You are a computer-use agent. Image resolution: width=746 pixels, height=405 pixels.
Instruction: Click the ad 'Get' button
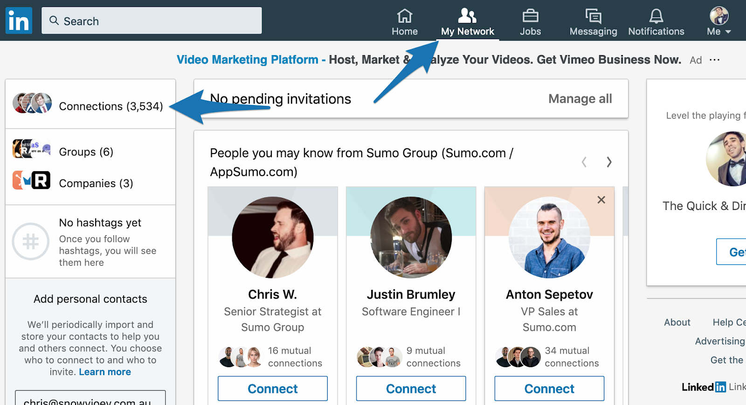point(732,252)
